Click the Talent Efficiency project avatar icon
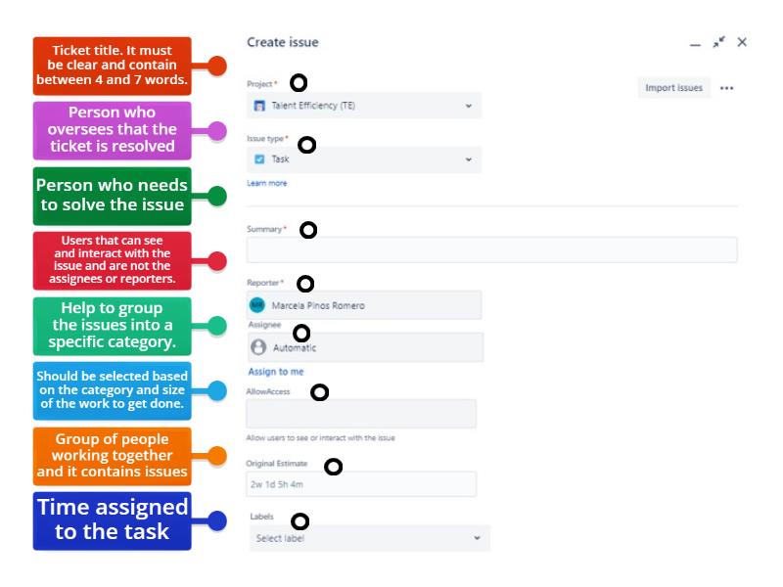This screenshot has height=587, width=783. click(257, 105)
